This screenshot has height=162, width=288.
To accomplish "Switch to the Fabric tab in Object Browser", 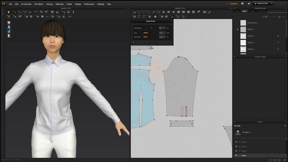I will [x=244, y=11].
